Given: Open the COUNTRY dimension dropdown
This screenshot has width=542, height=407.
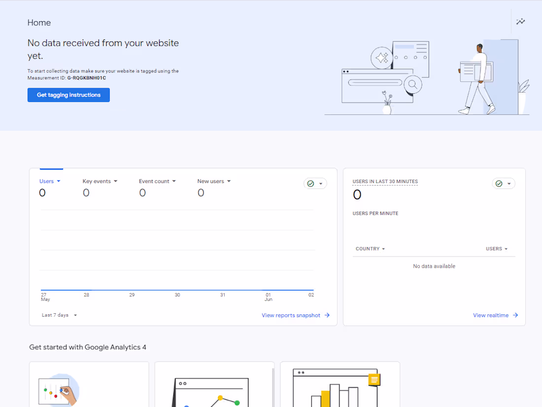Looking at the screenshot, I should 370,249.
